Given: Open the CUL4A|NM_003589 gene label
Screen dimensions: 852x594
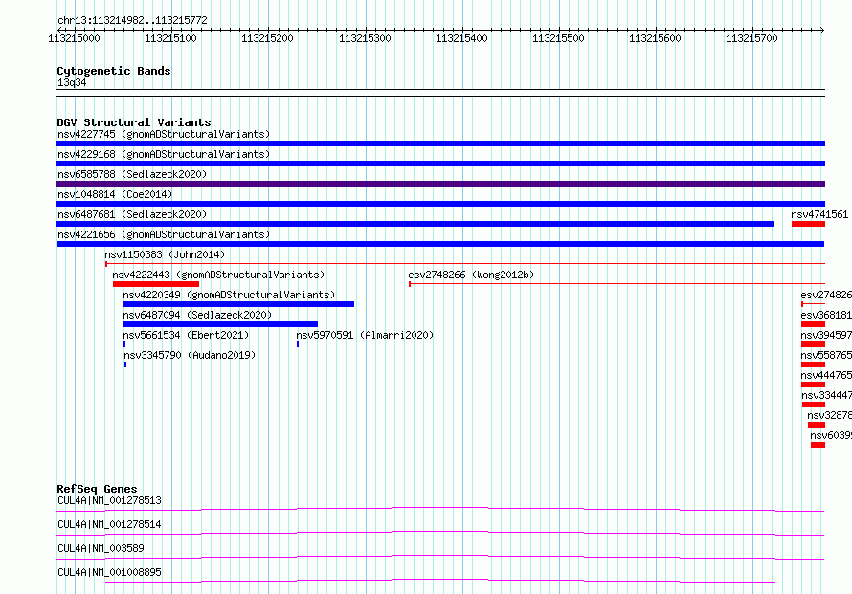Looking at the screenshot, I should click(101, 548).
